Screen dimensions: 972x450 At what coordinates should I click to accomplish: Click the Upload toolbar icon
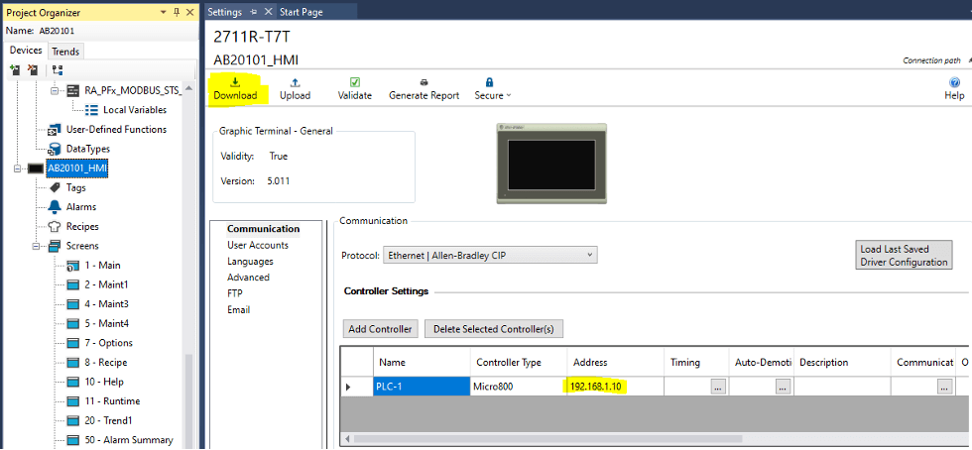296,82
